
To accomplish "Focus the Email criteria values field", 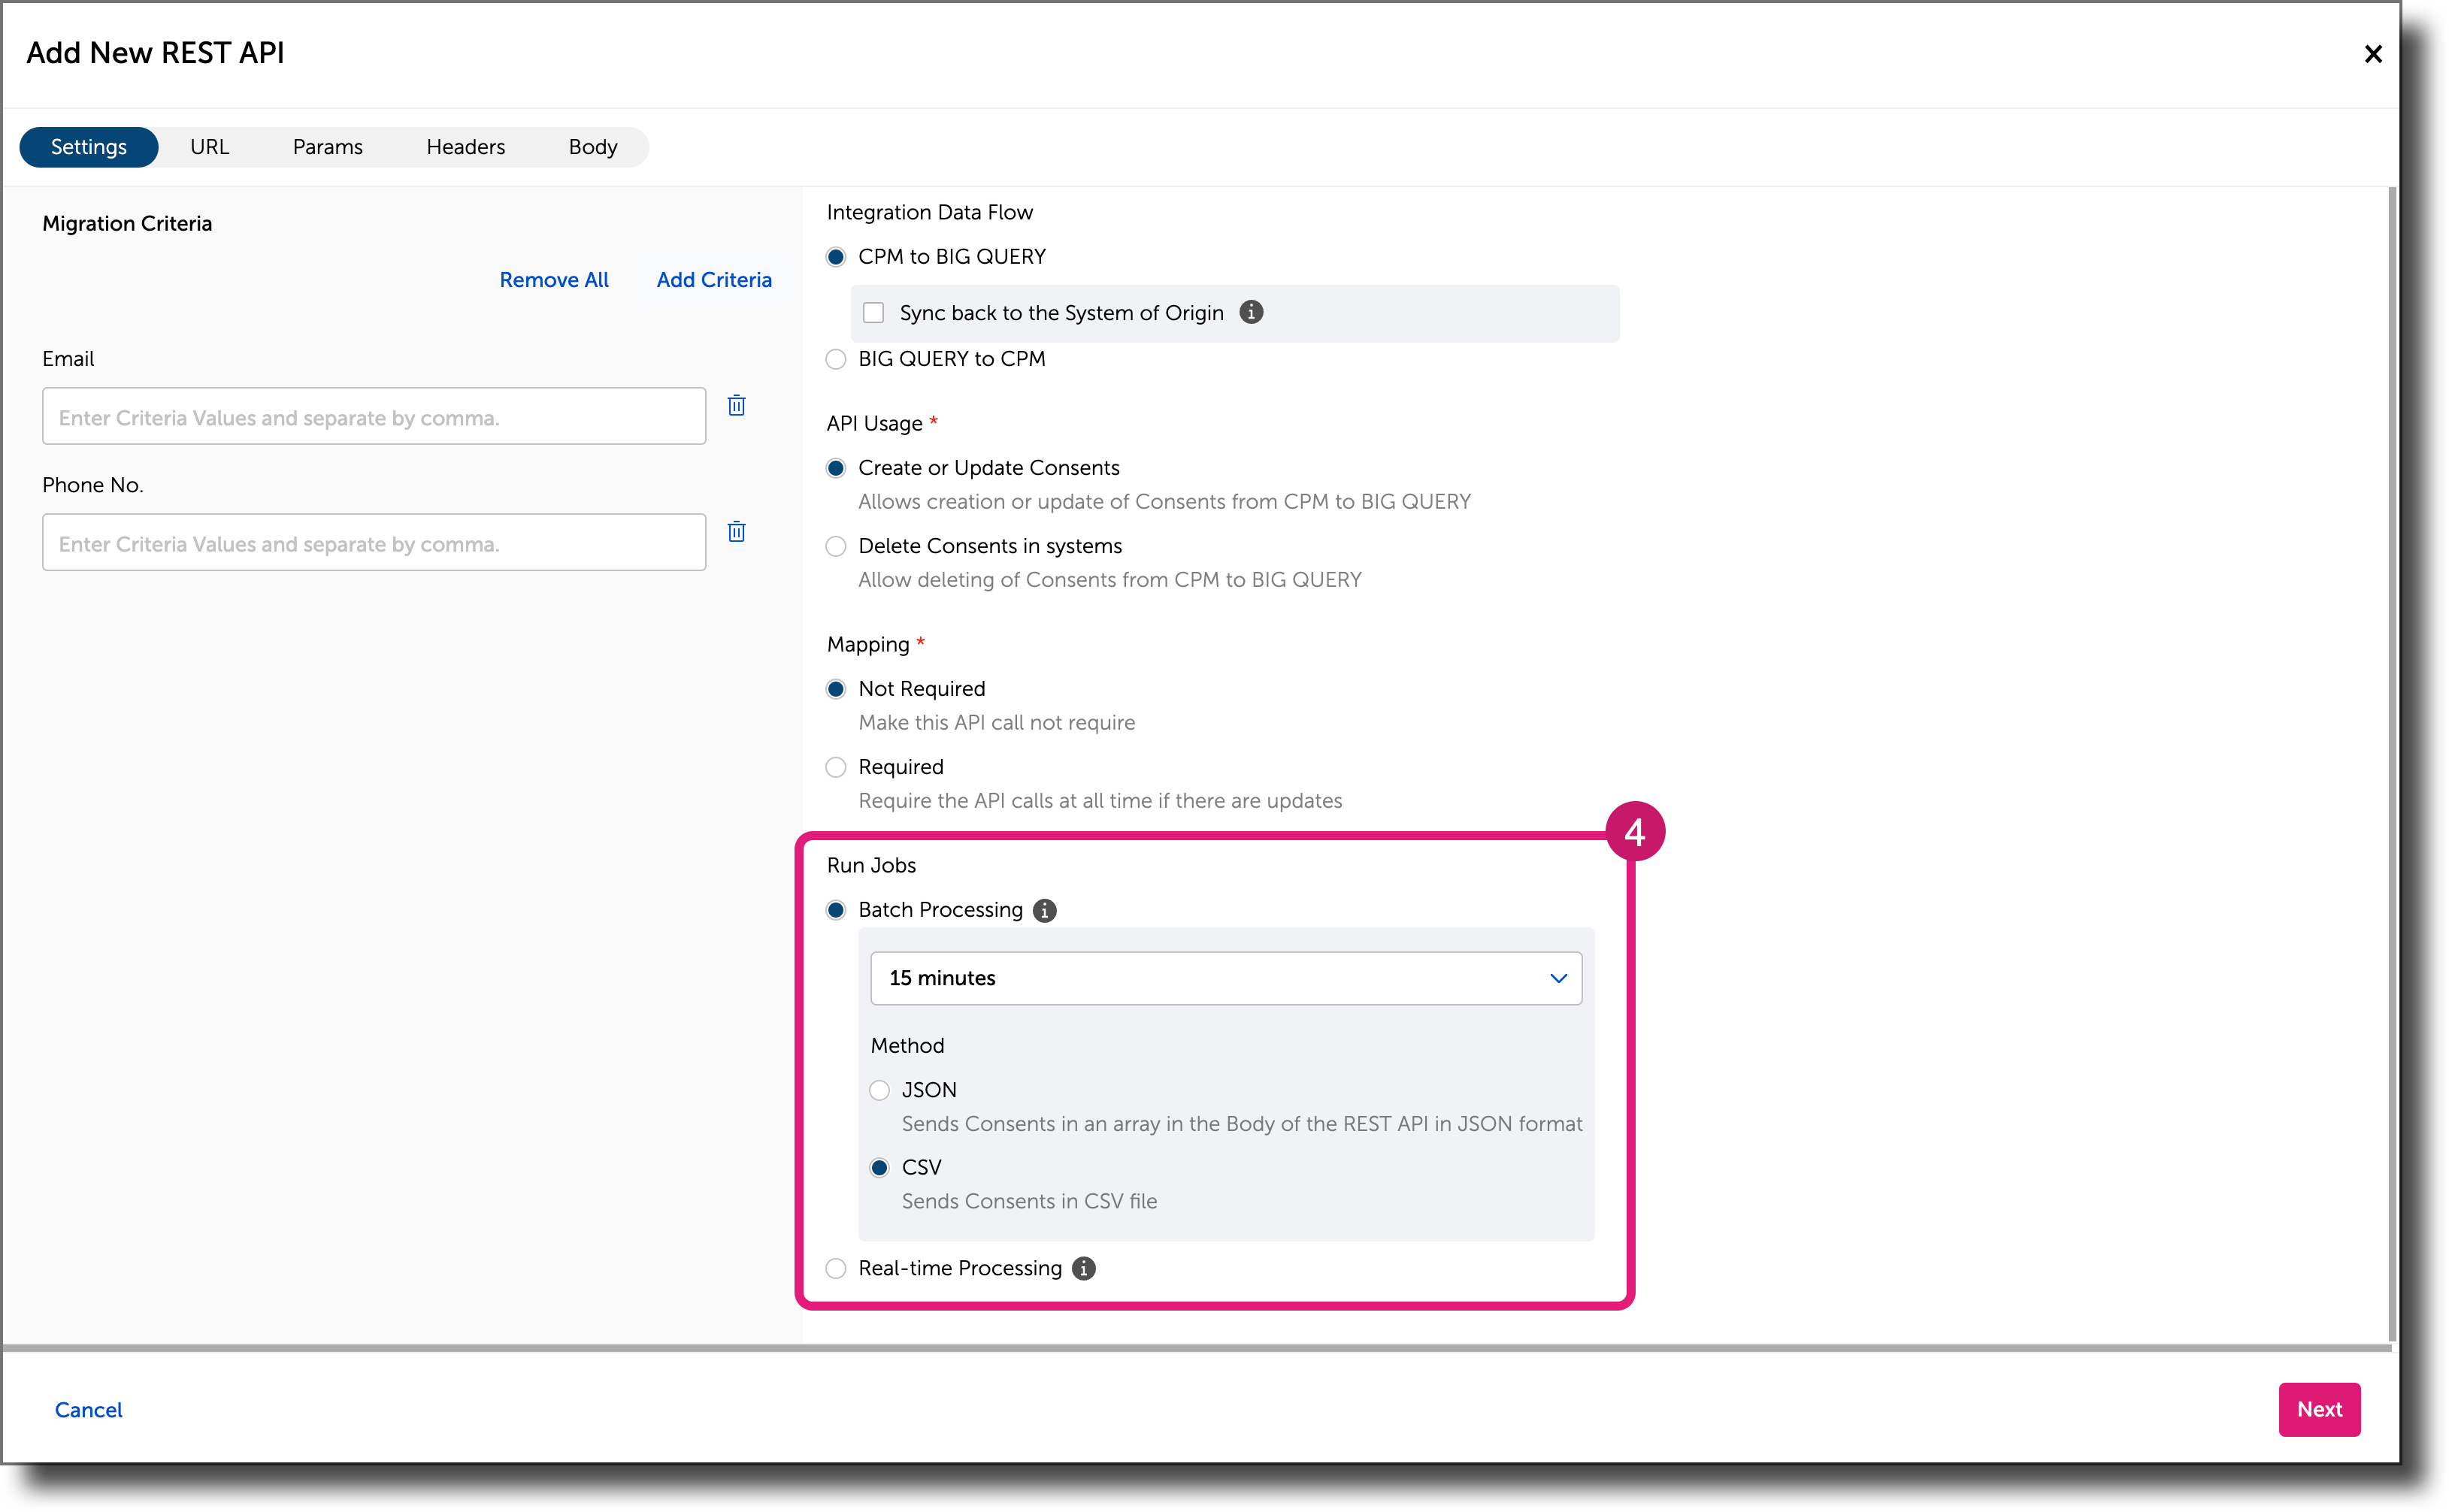I will click(x=374, y=416).
